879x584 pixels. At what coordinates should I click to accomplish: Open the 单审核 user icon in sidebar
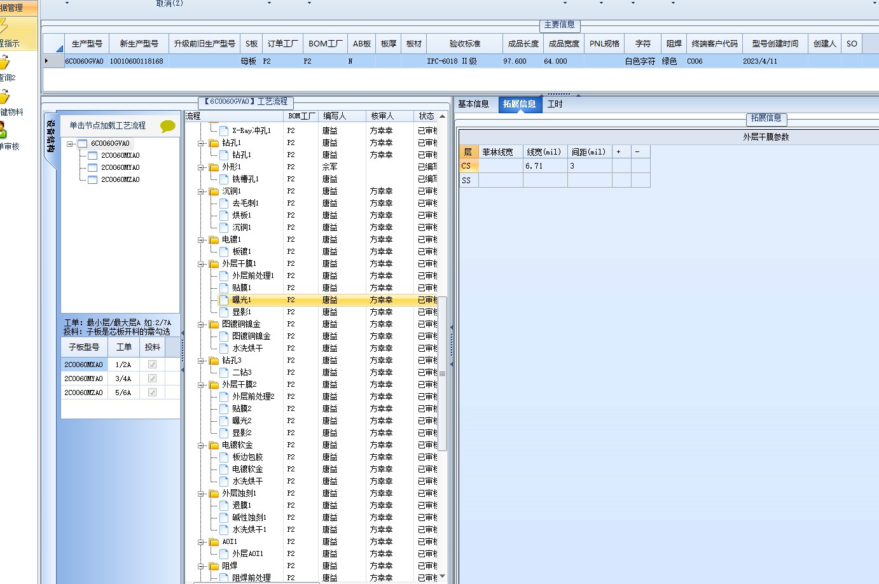(x=3, y=130)
